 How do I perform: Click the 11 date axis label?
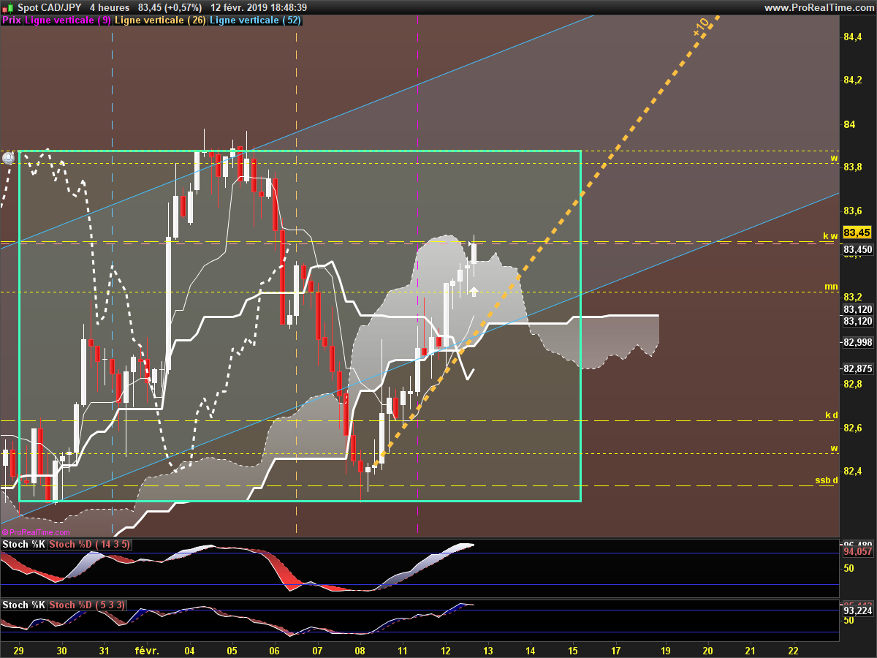point(403,650)
